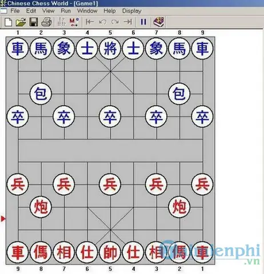Save the game using floppy disk icon

point(34,22)
